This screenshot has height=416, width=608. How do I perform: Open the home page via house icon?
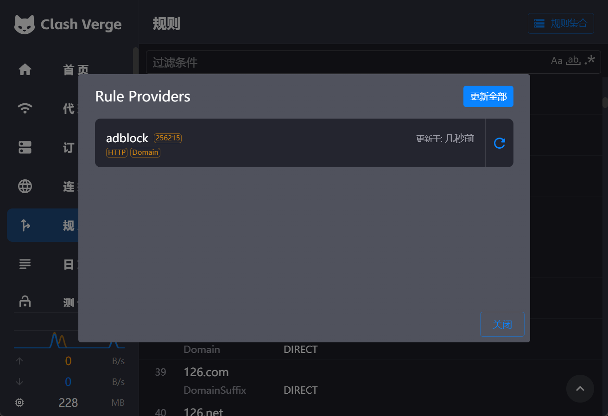click(x=25, y=69)
